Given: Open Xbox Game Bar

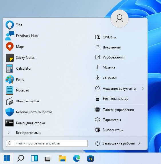Looking at the screenshot, I should [x=46, y=101].
